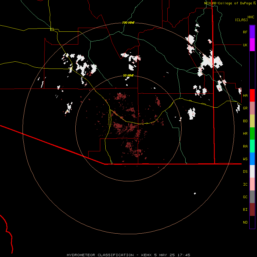Click the ND legend label
This screenshot has height=257, width=257.
click(245, 222)
